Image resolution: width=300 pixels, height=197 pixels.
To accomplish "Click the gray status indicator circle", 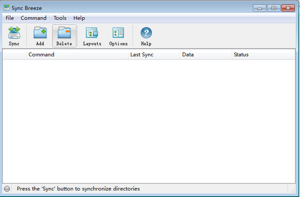I will (7, 189).
